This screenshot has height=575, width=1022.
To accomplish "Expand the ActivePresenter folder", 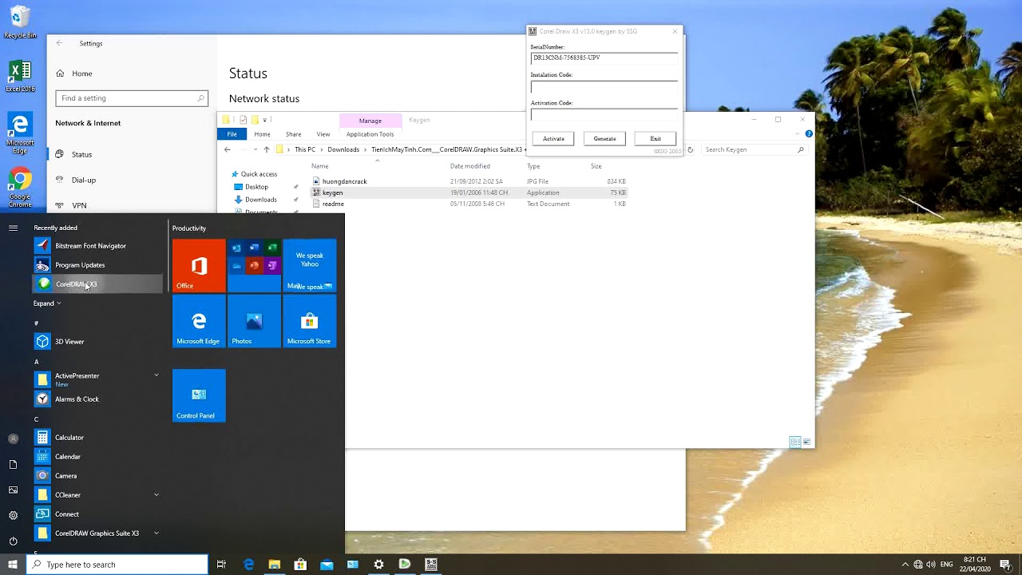I will coord(156,375).
